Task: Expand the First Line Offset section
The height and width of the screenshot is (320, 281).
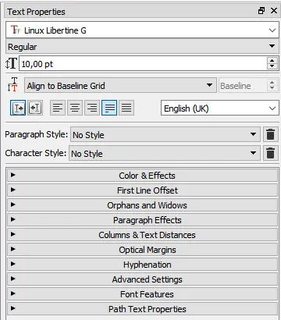Action: (142, 190)
